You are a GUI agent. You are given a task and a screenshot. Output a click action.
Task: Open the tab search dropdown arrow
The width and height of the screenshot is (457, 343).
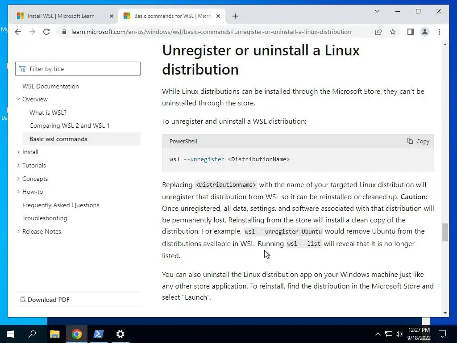pyautogui.click(x=377, y=11)
